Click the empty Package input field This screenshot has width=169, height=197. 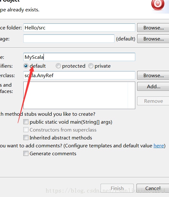tap(69, 39)
